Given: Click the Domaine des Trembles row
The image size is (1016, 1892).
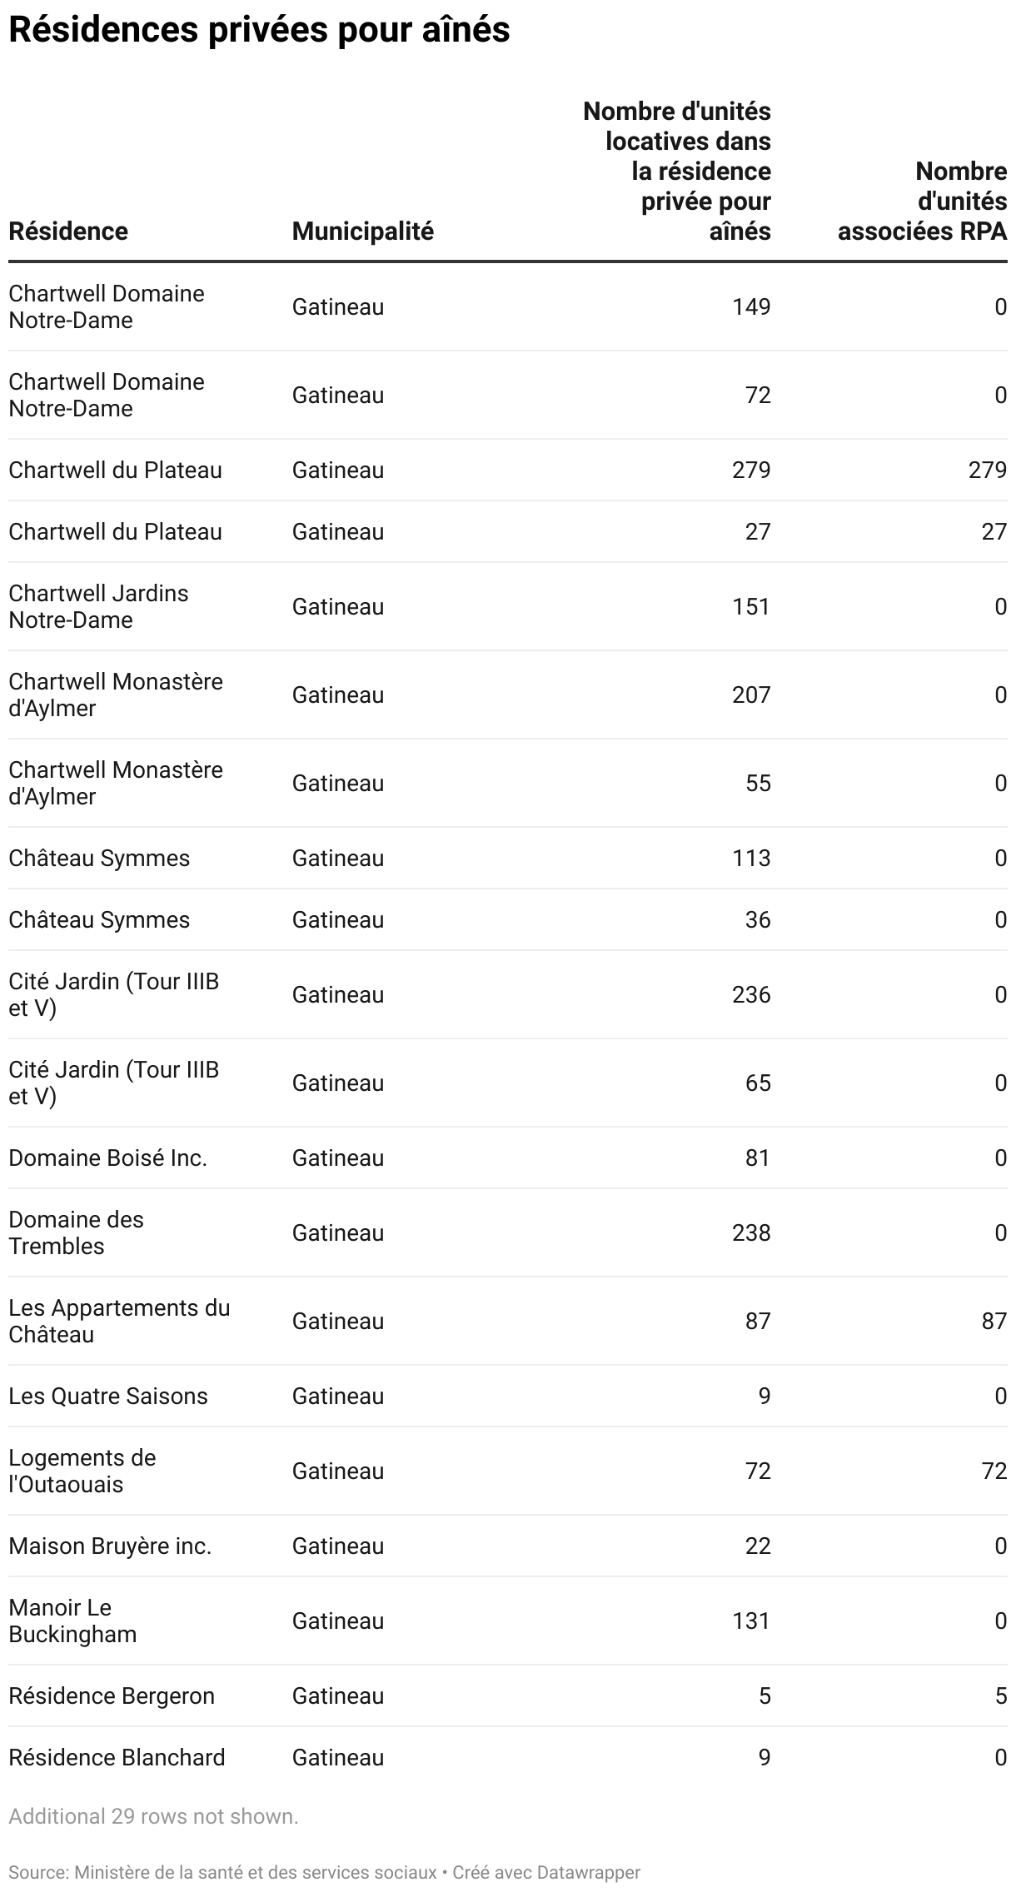Looking at the screenshot, I should click(508, 1232).
